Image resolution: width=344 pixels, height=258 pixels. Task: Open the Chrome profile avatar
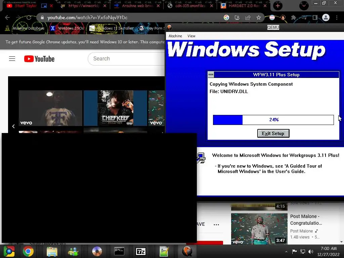326,17
